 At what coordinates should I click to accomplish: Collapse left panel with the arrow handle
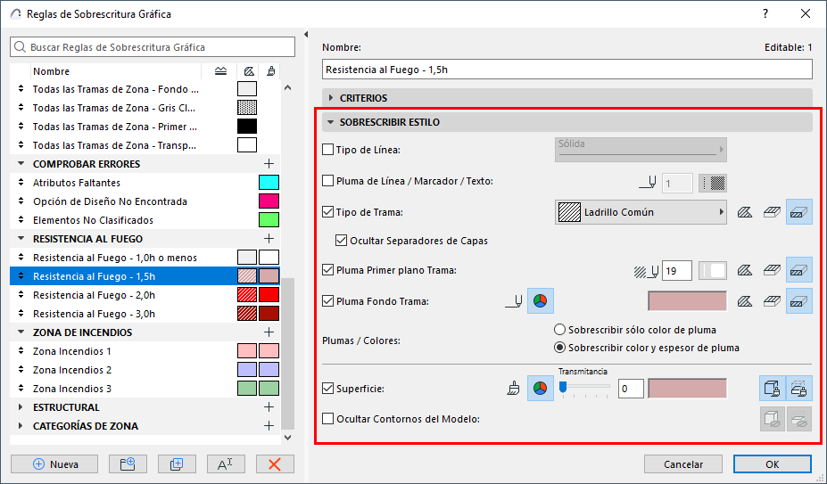click(x=306, y=34)
